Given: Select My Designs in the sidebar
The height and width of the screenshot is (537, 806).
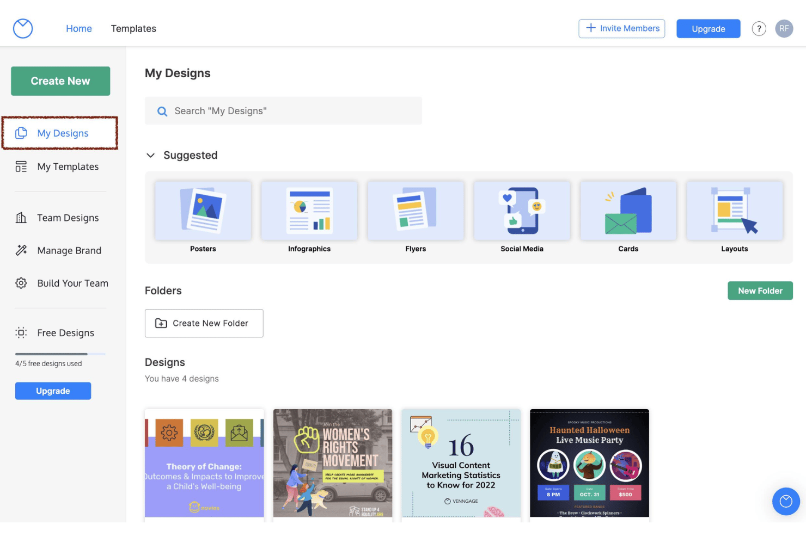Looking at the screenshot, I should point(60,133).
